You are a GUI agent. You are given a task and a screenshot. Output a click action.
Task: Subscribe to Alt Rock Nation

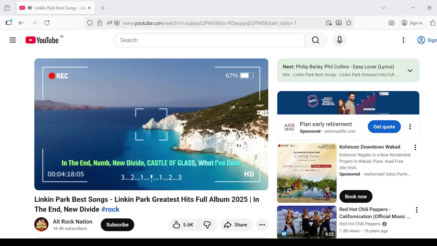[x=117, y=225]
